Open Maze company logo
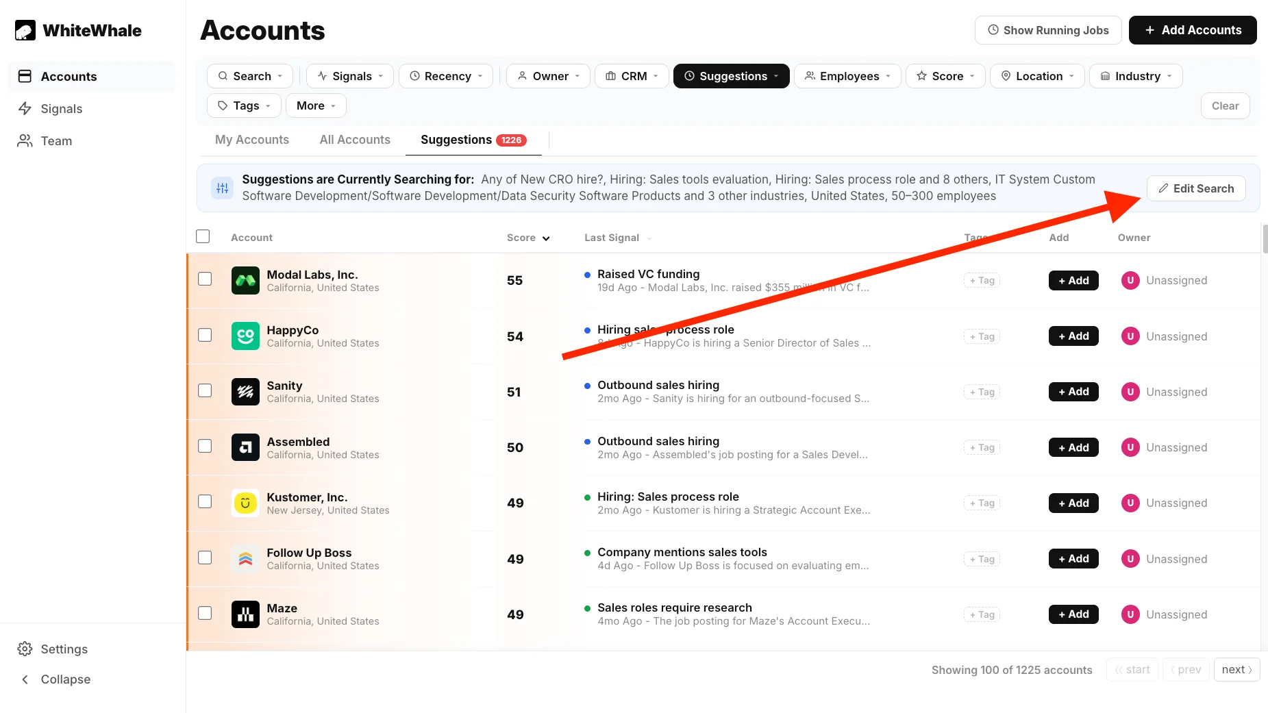The image size is (1268, 713). click(245, 614)
